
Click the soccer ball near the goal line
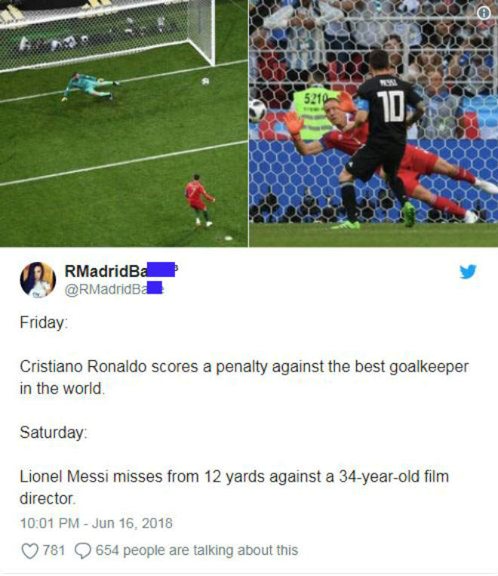[205, 82]
